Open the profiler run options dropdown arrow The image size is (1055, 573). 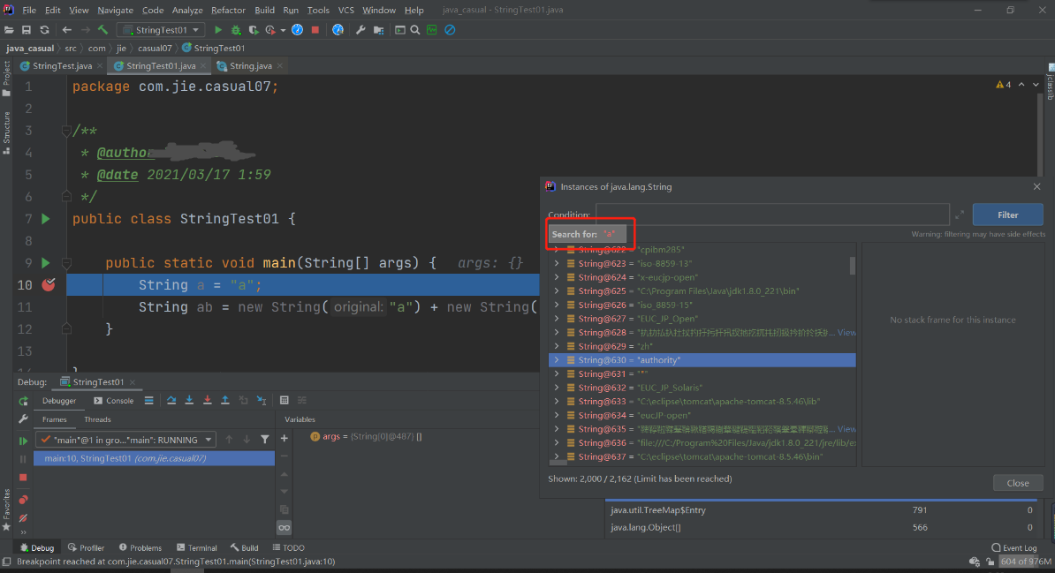[284, 30]
